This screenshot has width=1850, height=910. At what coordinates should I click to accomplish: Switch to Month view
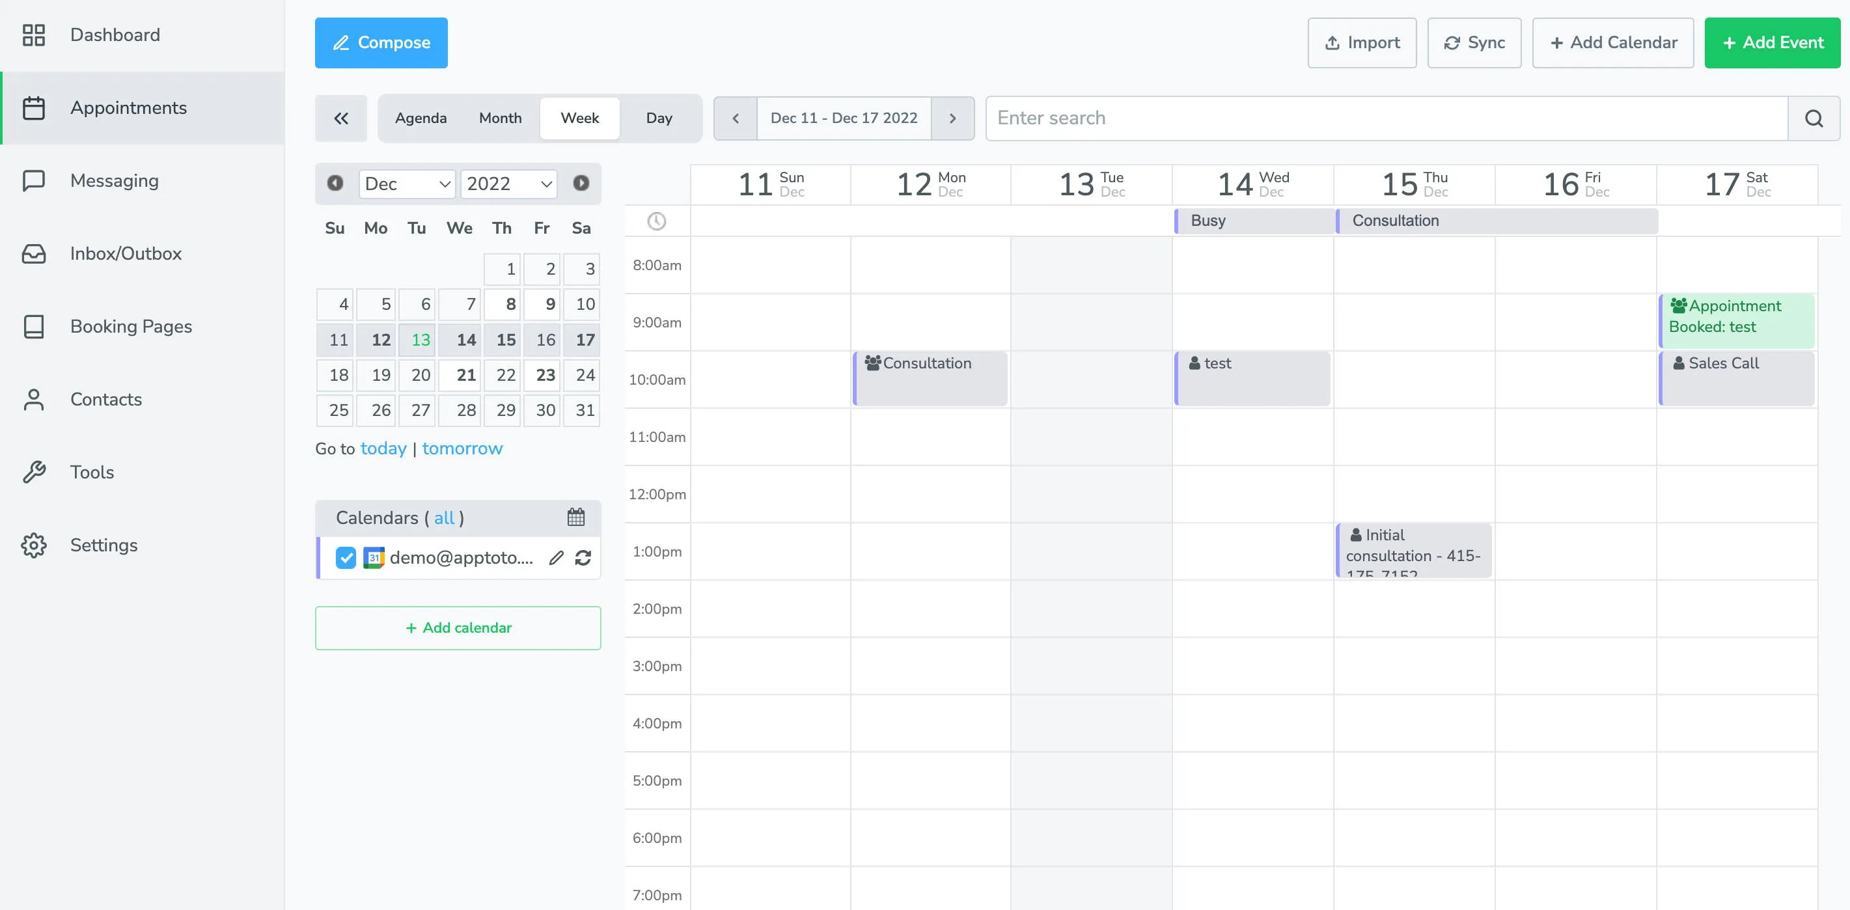499,118
